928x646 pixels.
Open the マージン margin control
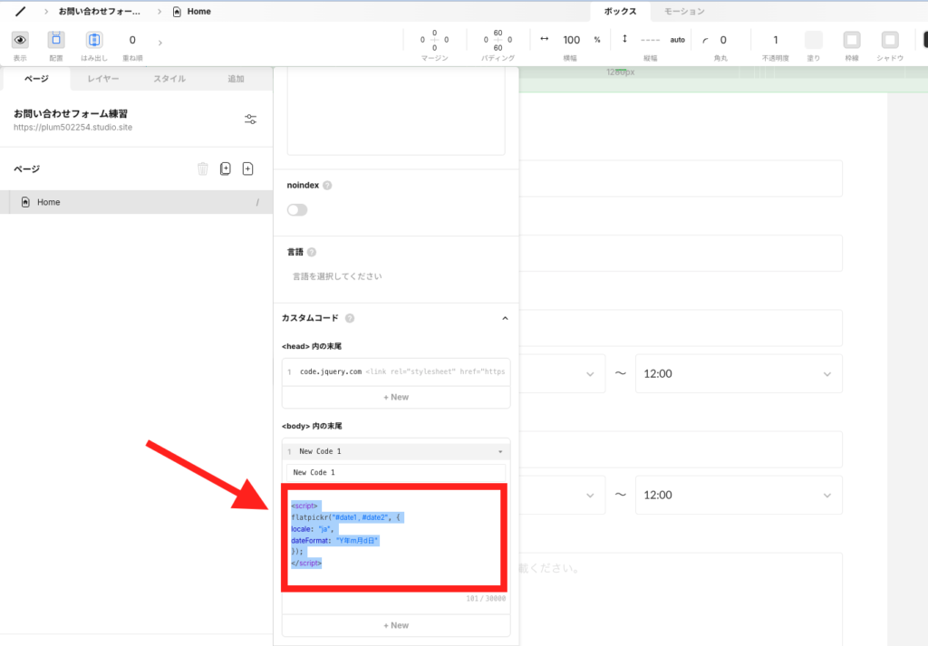coord(434,40)
